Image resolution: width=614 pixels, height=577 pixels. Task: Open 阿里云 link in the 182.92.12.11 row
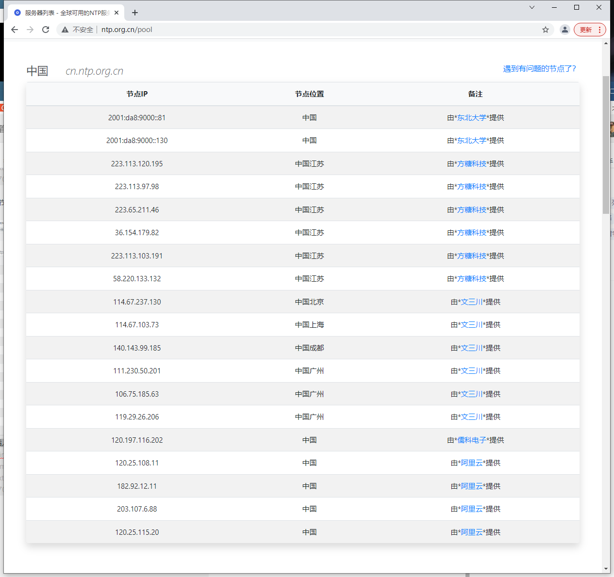pyautogui.click(x=471, y=486)
